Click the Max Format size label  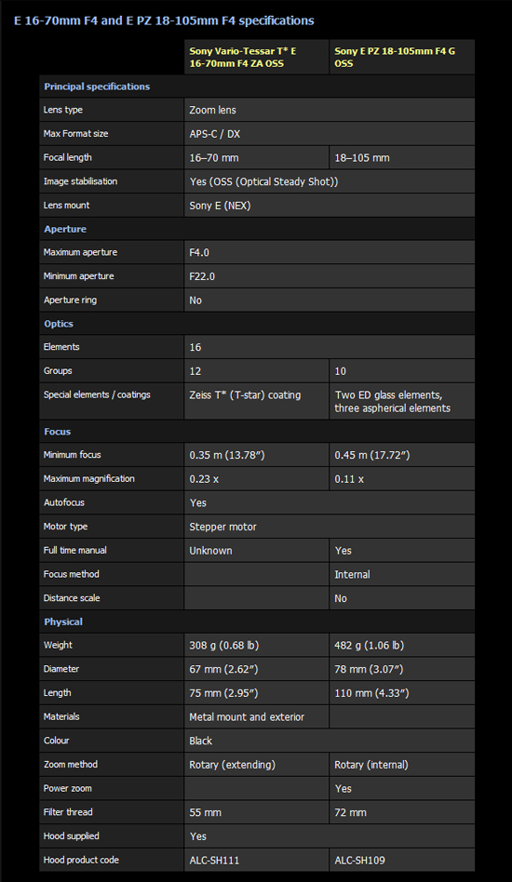click(x=76, y=134)
